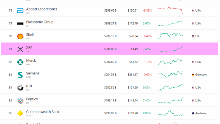This screenshot has width=220, height=124.
Task: Click XRP market cap $206.09 B
Action: tap(110, 49)
